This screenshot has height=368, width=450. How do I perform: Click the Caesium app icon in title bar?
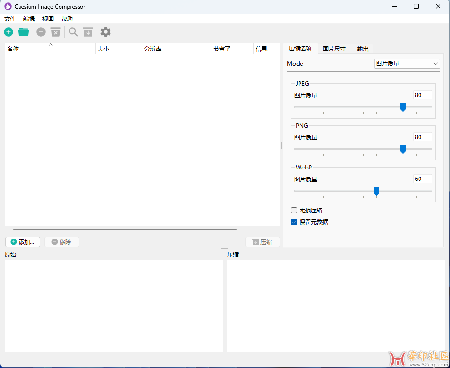click(8, 6)
